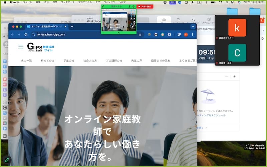Image resolution: width=267 pixels, height=167 pixels.
Task: Click the pencil icon on share preview
Action: point(132,26)
